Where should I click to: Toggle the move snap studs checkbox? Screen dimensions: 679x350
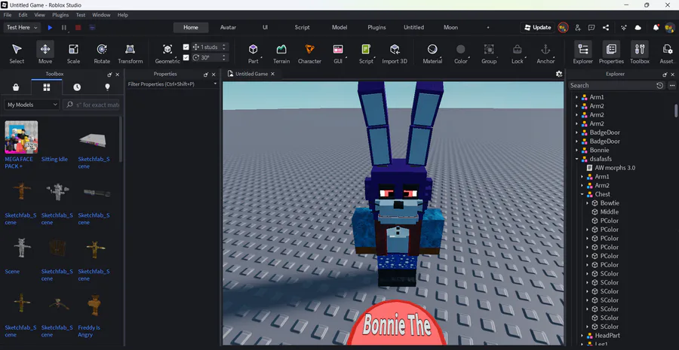(186, 47)
